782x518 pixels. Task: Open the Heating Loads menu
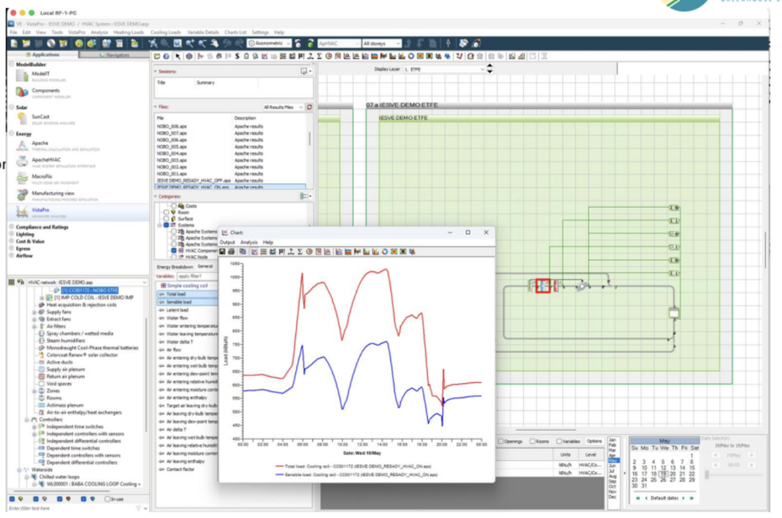(x=128, y=32)
